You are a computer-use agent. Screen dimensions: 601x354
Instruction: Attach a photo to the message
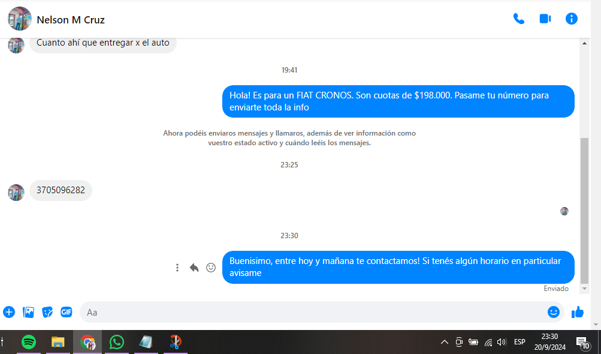(x=28, y=312)
